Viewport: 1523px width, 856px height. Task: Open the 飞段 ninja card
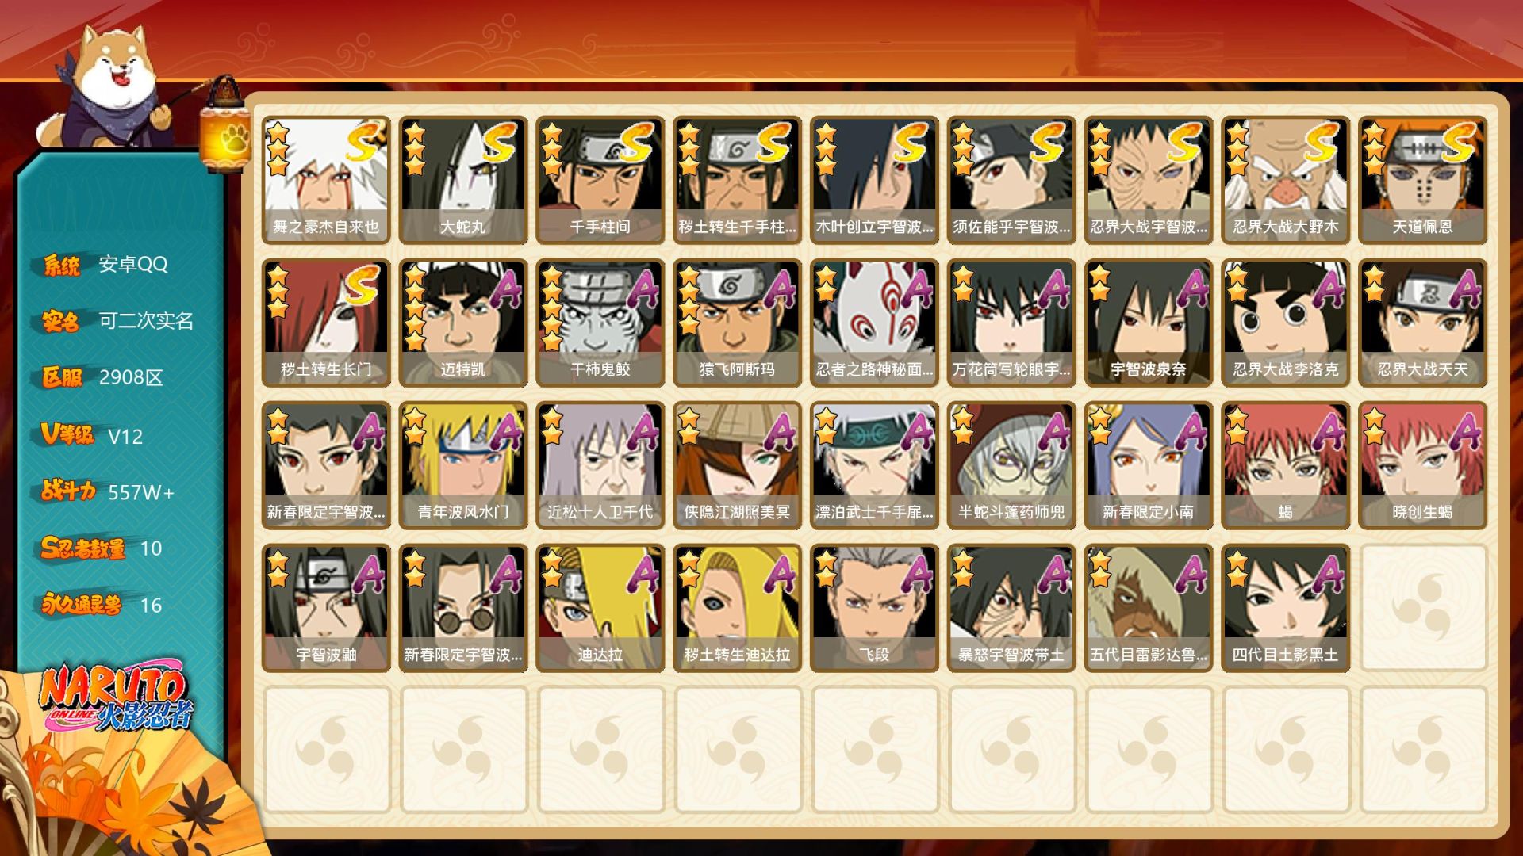tap(874, 608)
